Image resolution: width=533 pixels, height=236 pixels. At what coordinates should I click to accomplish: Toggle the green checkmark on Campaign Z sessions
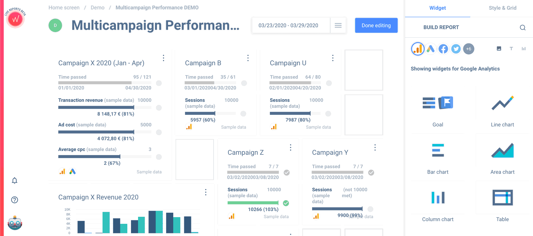286,203
